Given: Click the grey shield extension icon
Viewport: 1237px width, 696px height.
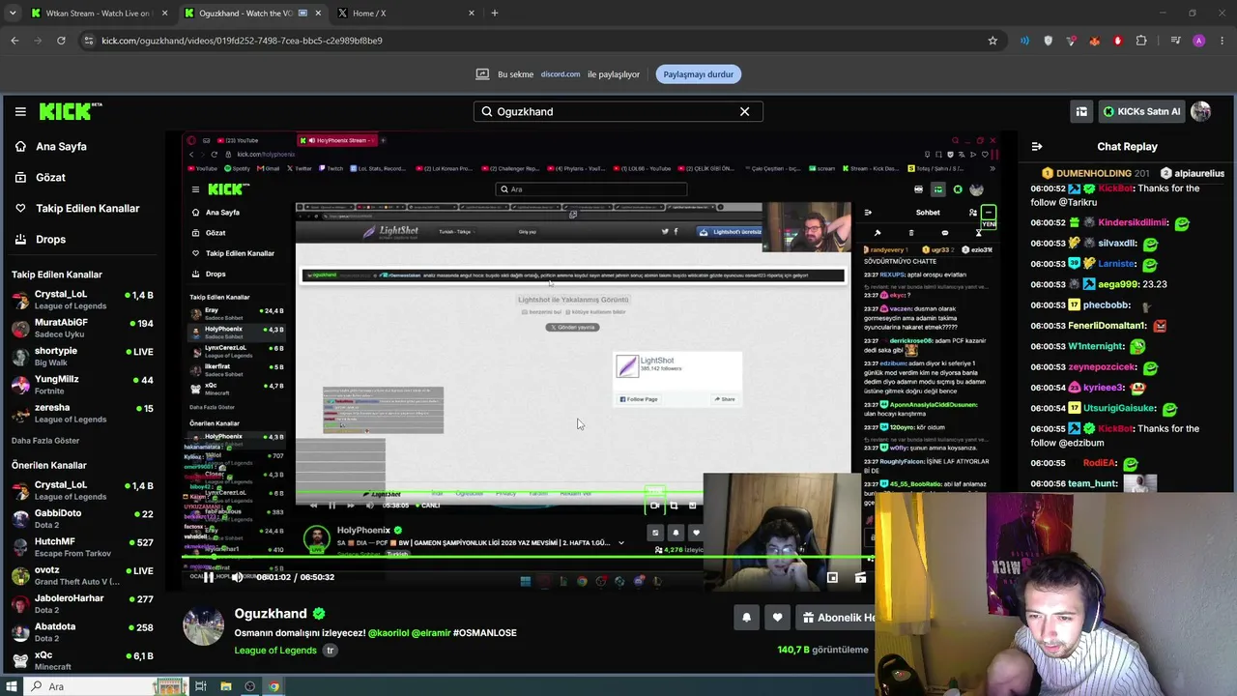Looking at the screenshot, I should point(1048,41).
